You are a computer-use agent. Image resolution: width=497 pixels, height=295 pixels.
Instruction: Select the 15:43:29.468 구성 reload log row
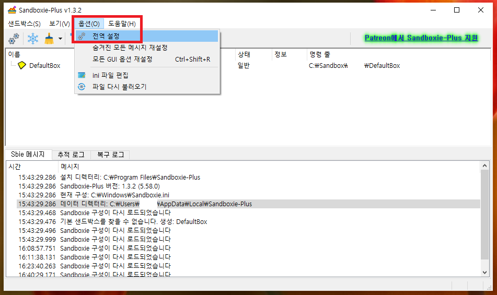click(x=248, y=213)
